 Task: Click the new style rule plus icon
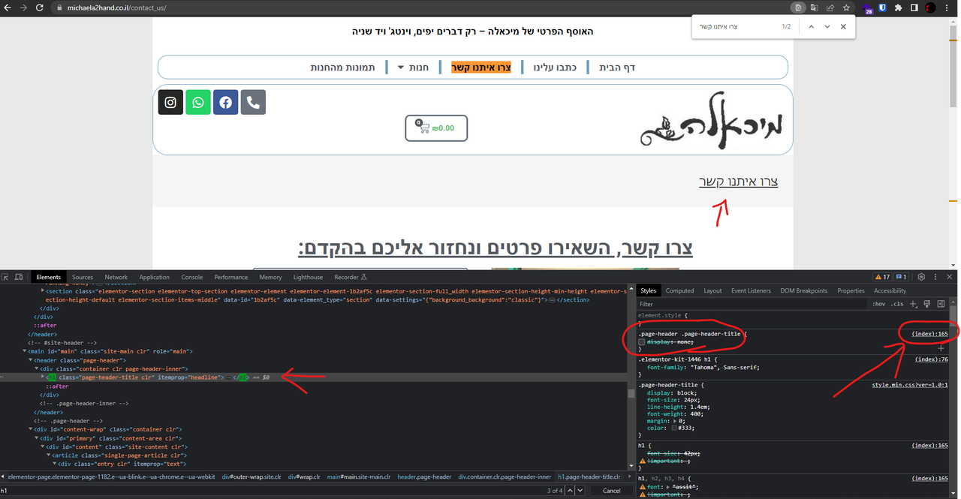(x=914, y=304)
